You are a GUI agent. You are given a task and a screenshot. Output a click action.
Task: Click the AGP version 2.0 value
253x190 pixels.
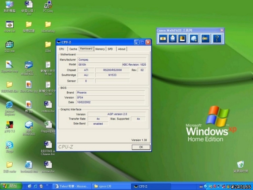(117, 114)
